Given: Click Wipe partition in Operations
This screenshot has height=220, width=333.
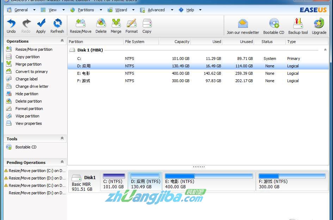Looking at the screenshot, I should (x=27, y=116).
